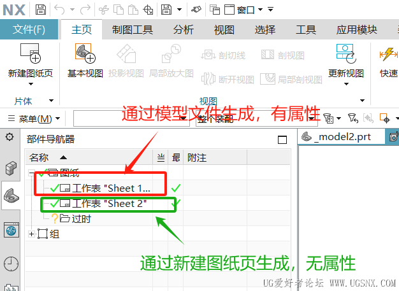Open quick access toolbar customize arrow
The width and height of the screenshot is (399, 291).
pyautogui.click(x=270, y=10)
